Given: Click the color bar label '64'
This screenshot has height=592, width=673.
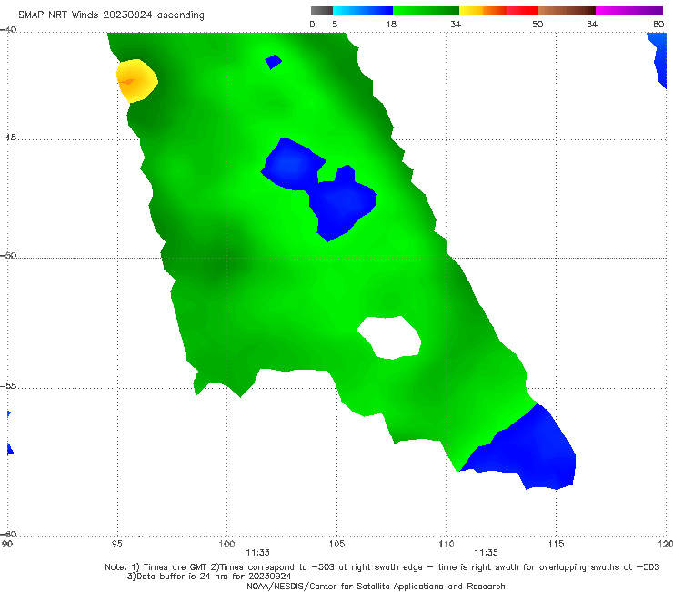Looking at the screenshot, I should pos(592,24).
